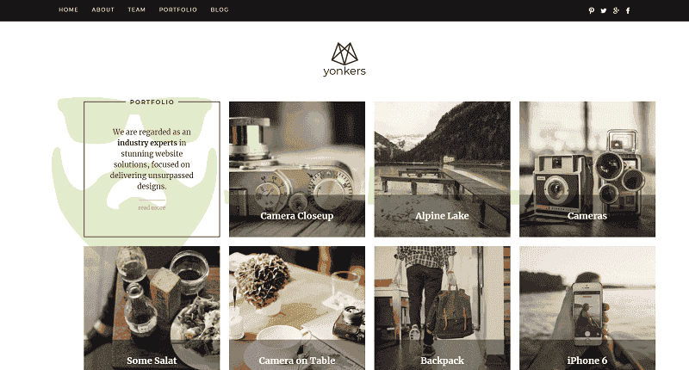Image resolution: width=689 pixels, height=370 pixels.
Task: Open the iPhone 6 portfolio tile
Action: 587,308
